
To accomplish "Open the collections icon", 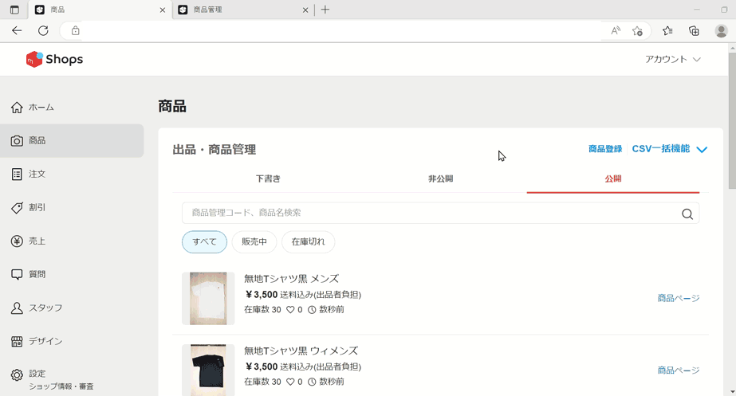I will coord(694,30).
